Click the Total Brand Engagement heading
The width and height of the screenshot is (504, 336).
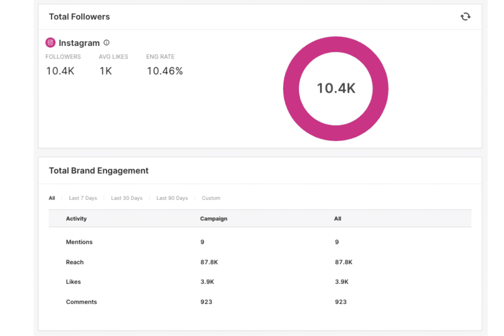point(99,171)
